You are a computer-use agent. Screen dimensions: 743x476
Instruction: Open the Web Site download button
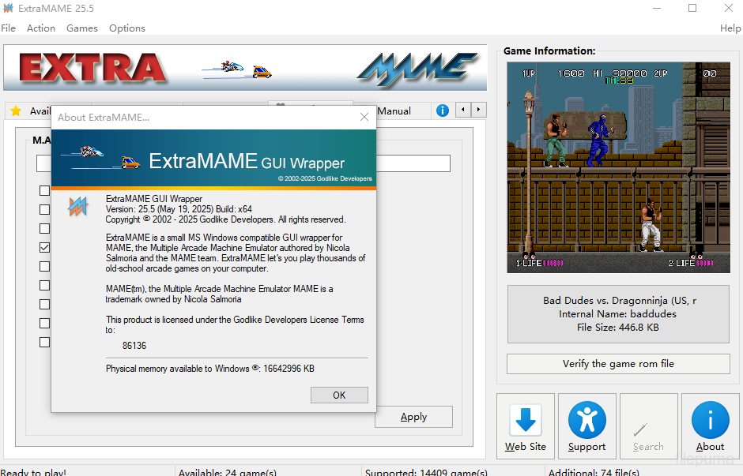click(525, 425)
